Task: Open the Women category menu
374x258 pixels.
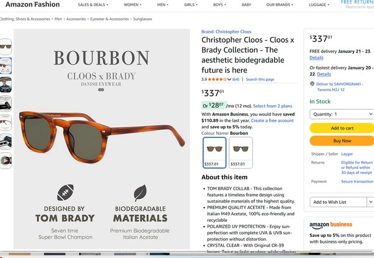Action: [x=133, y=5]
